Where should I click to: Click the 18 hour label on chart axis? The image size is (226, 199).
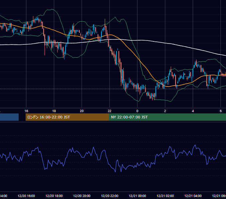54,111
